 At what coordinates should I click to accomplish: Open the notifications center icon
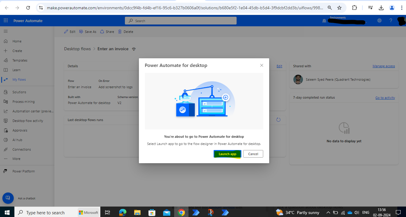398,213
